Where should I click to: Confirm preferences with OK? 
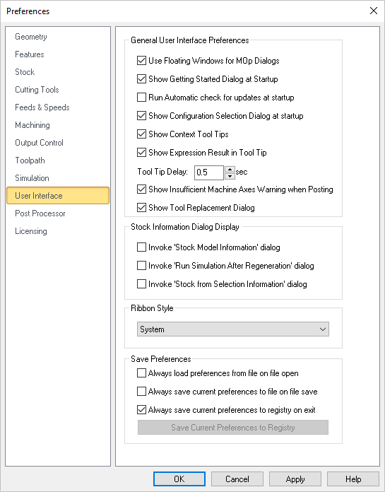pyautogui.click(x=179, y=479)
